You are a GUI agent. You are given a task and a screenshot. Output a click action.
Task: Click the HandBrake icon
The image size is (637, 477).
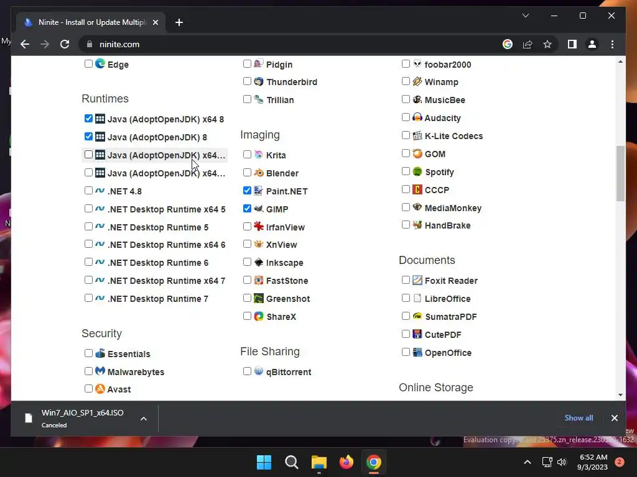(417, 225)
